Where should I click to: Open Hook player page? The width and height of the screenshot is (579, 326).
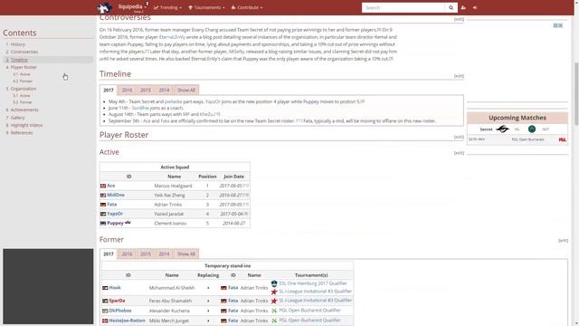(x=115, y=288)
